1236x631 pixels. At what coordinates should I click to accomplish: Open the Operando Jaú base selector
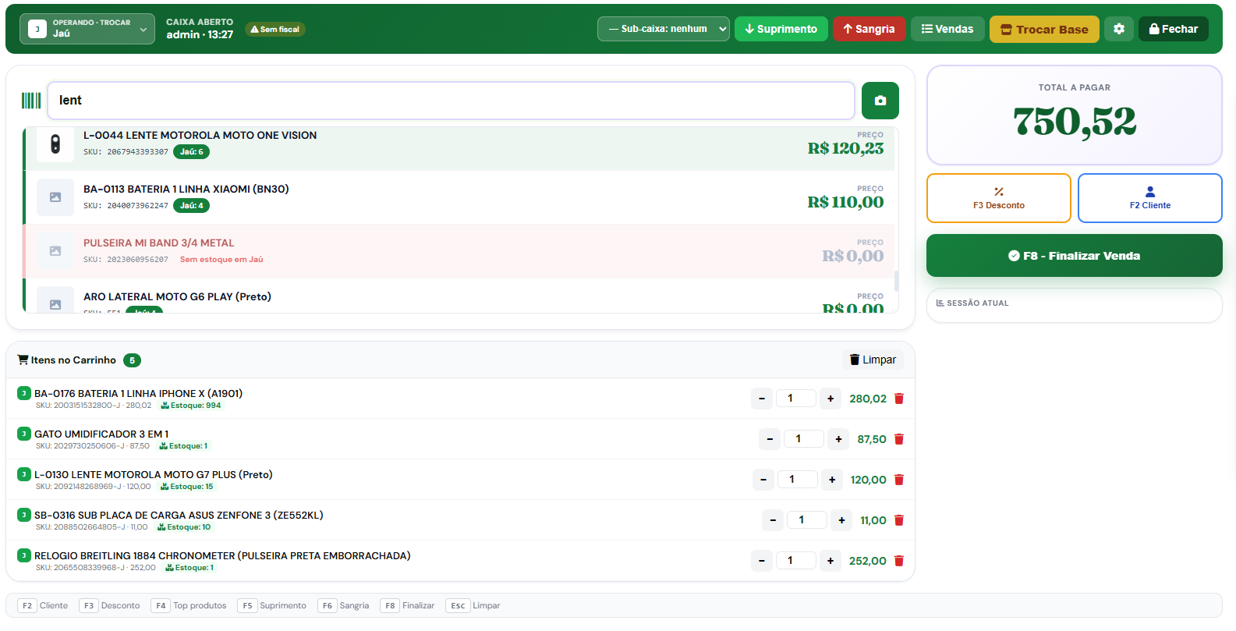pyautogui.click(x=87, y=29)
